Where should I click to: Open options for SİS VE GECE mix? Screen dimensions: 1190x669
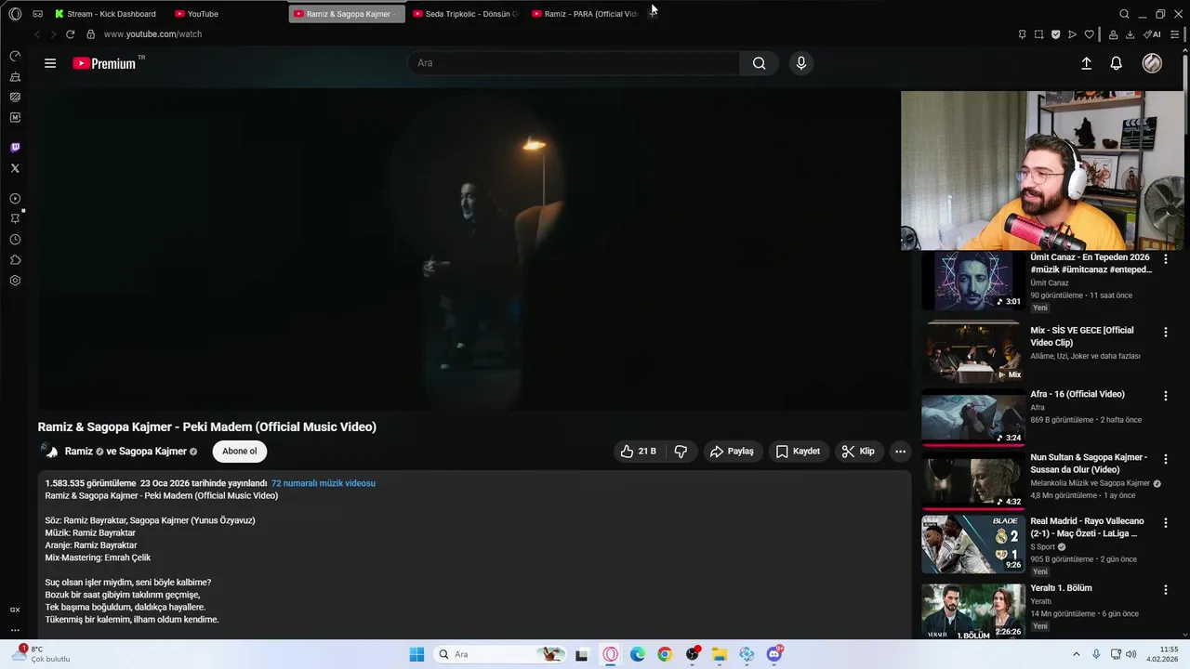coord(1165,332)
